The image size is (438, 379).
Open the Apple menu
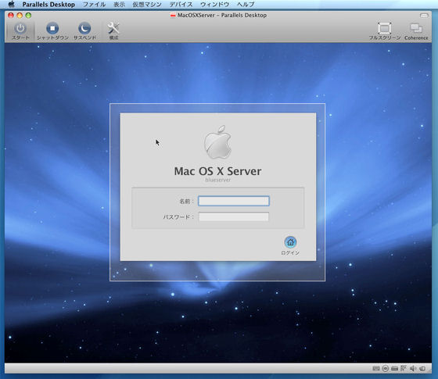[12, 4]
